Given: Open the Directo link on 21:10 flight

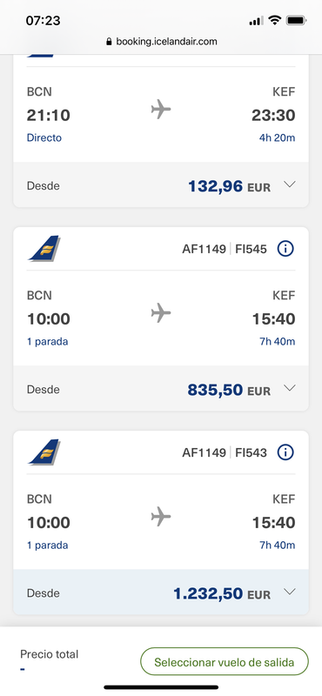Looking at the screenshot, I should pyautogui.click(x=44, y=137).
